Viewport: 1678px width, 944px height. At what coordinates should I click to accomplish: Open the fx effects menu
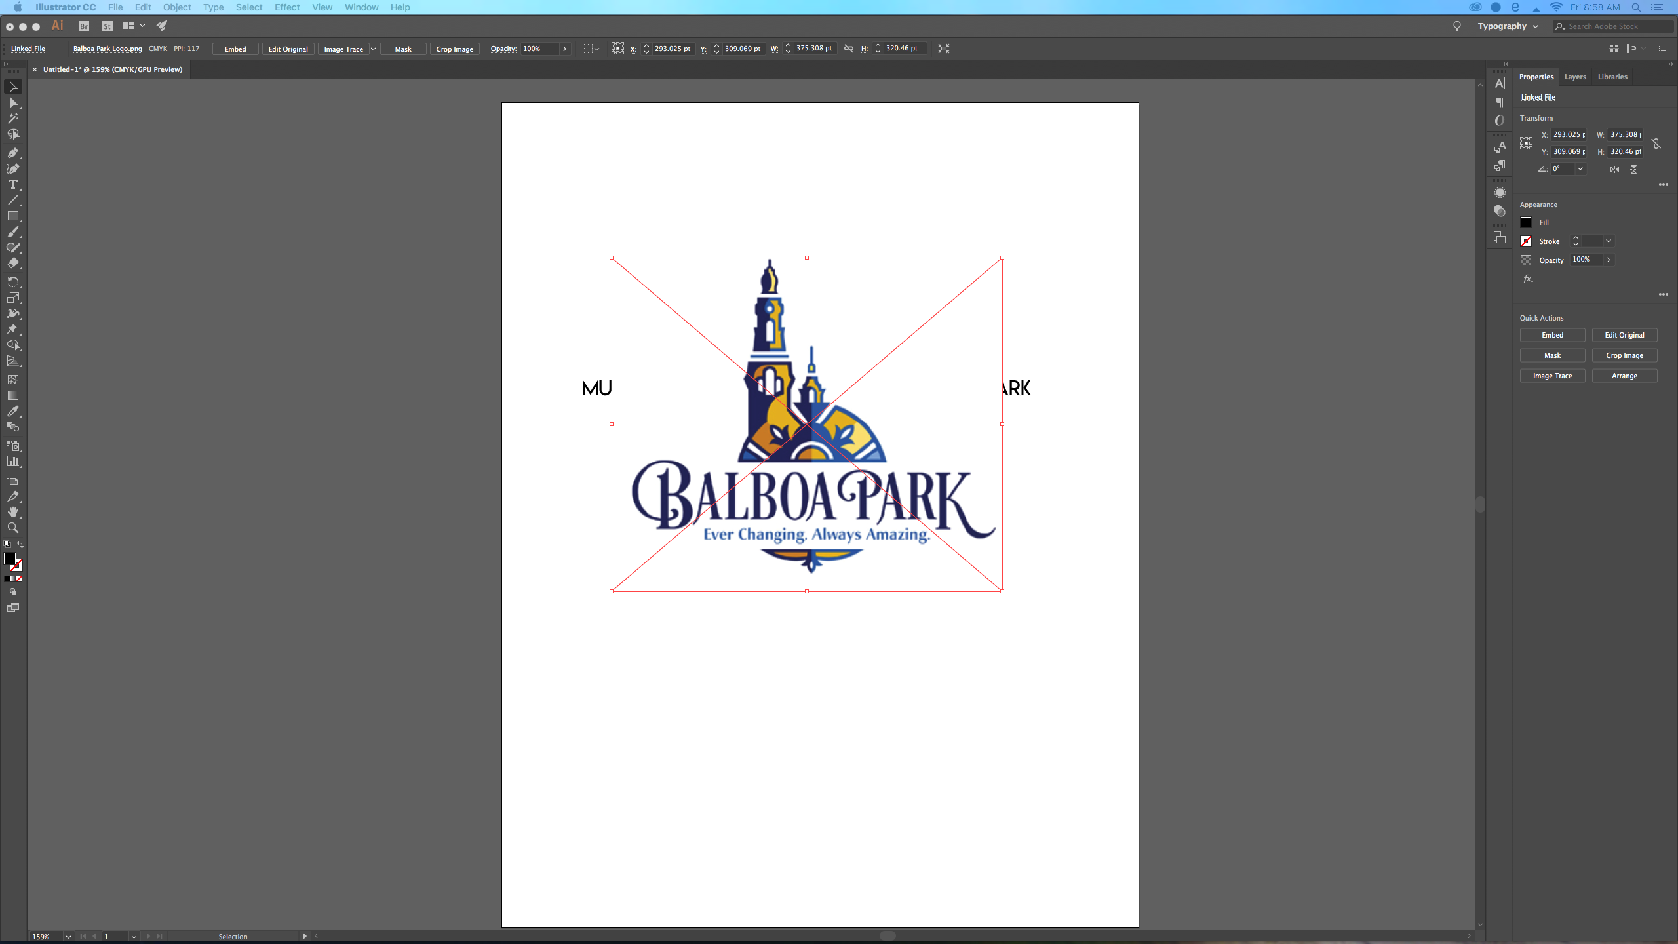pos(1528,279)
